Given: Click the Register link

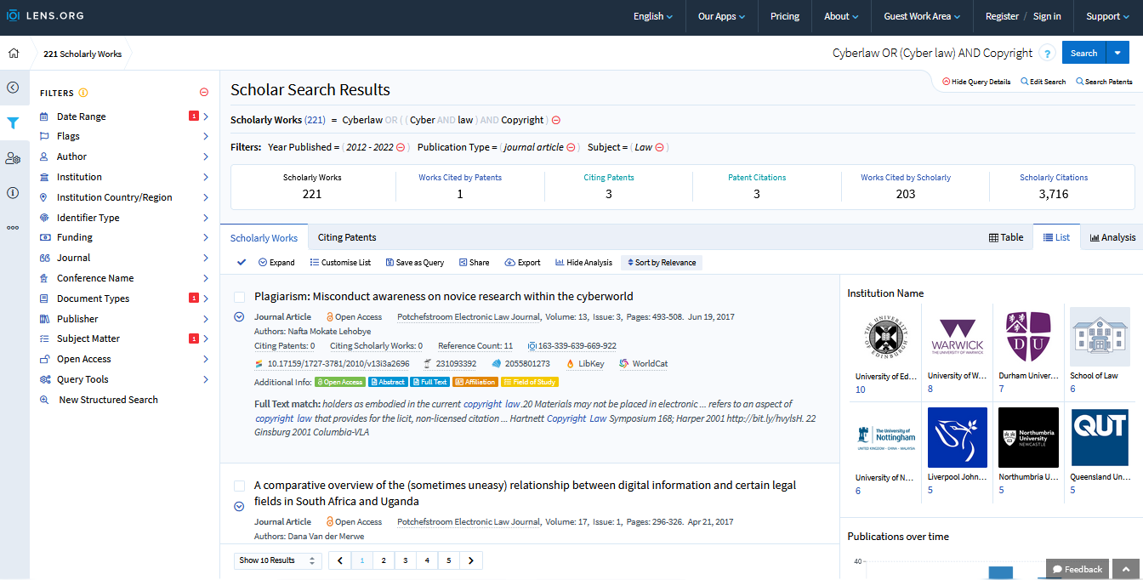Looking at the screenshot, I should click(1002, 16).
